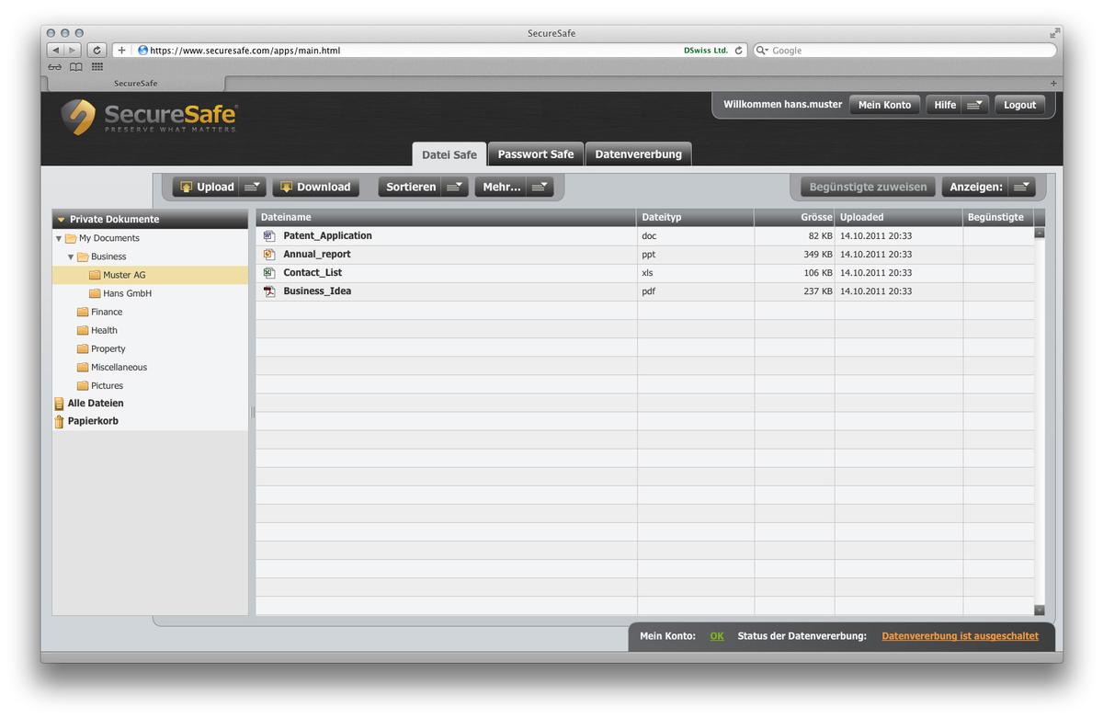Click the file list scrollbar down arrow
Screen dimensions: 1103x718
tap(1040, 610)
